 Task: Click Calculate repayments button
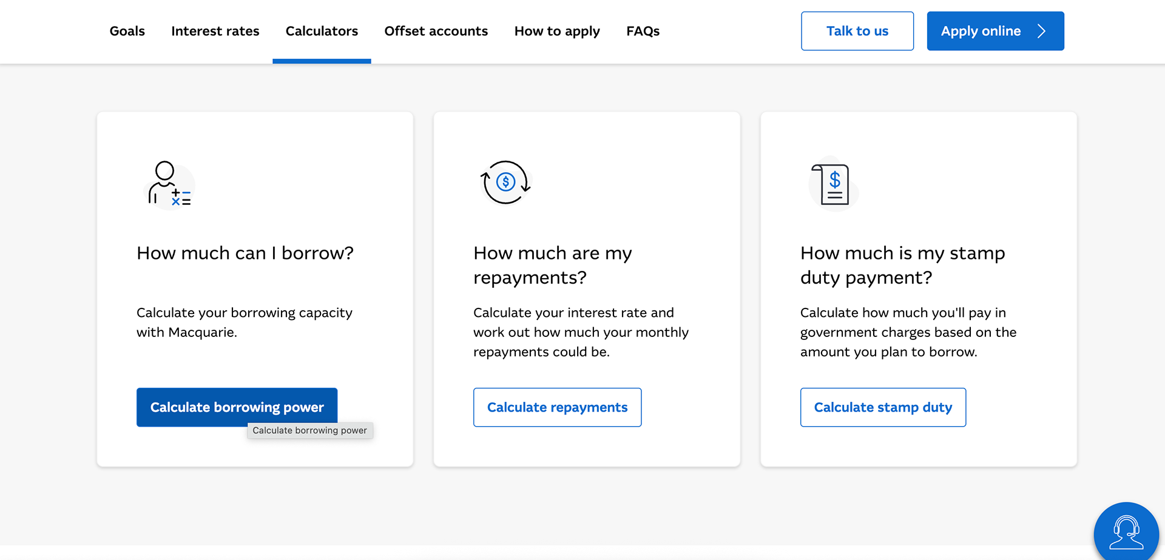557,407
